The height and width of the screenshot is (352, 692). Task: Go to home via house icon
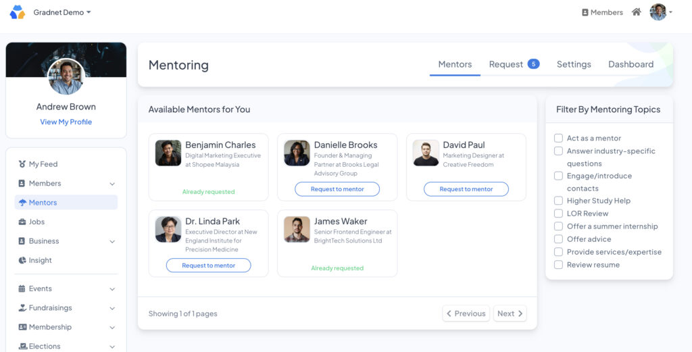(637, 12)
